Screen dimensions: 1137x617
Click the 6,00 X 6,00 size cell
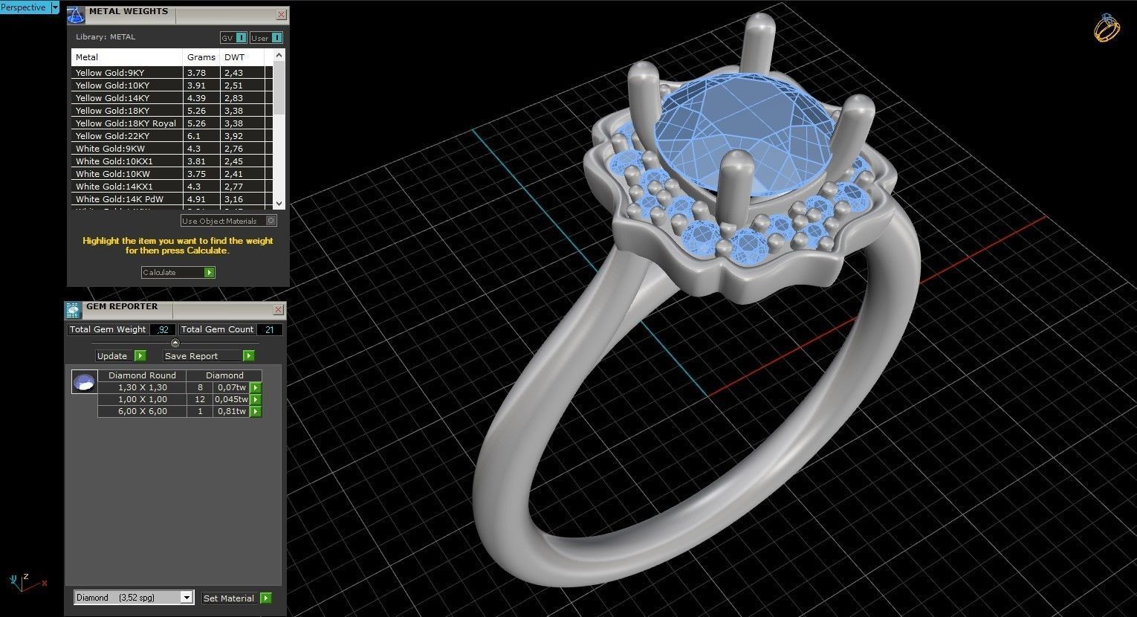142,412
